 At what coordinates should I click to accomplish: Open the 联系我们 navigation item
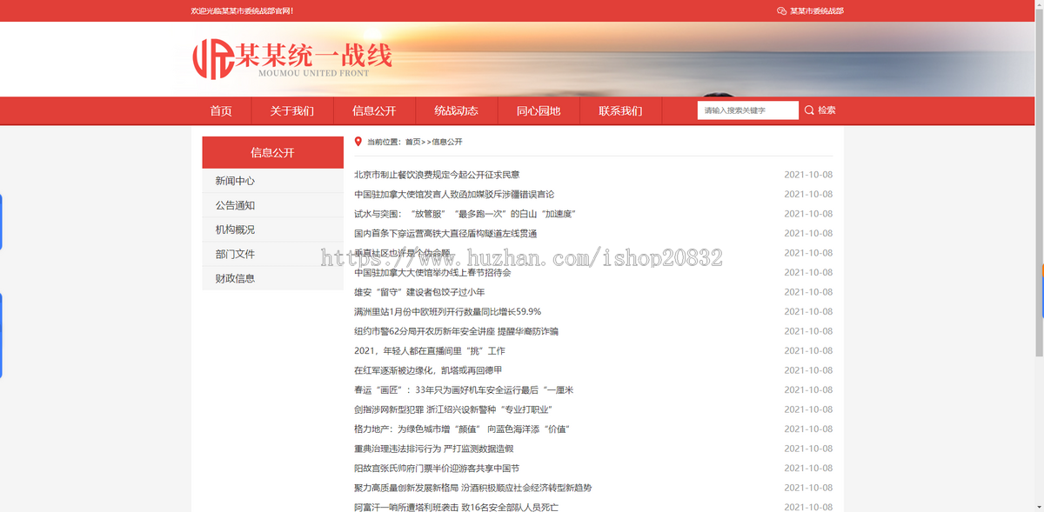pos(620,111)
